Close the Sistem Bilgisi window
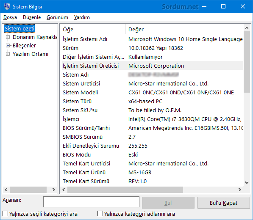253x220 pixels. point(243,6)
